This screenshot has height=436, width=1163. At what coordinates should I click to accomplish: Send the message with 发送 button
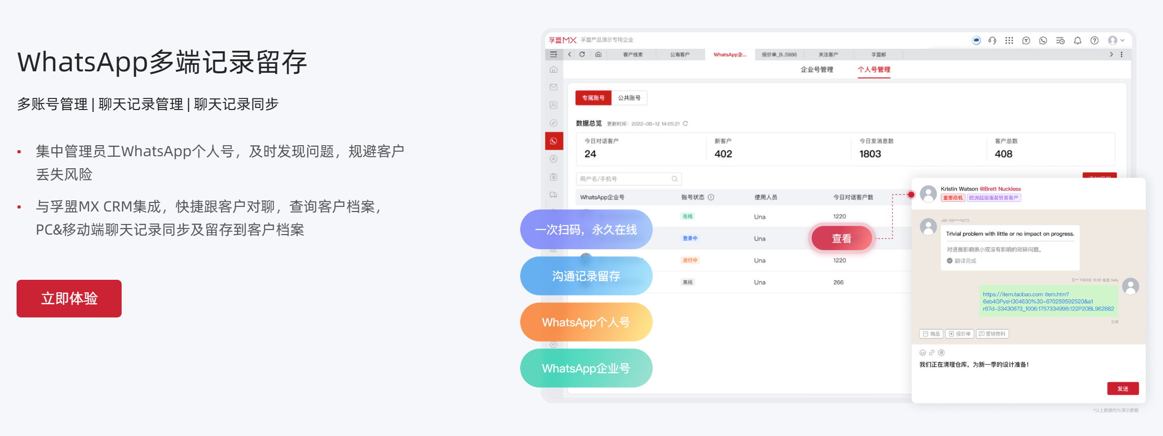1123,388
